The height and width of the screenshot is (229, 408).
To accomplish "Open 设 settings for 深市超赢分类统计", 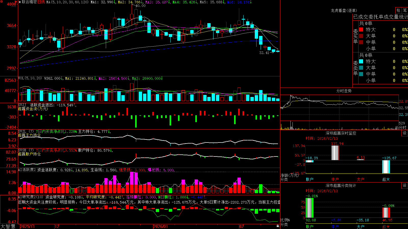I will [404, 185].
